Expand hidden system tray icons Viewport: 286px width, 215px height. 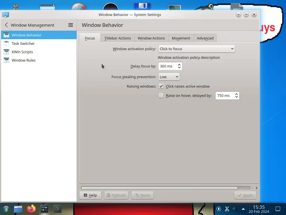(243, 209)
